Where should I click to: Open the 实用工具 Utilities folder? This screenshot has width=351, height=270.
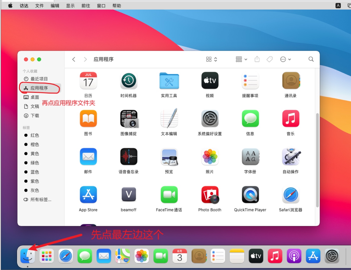[x=169, y=81]
